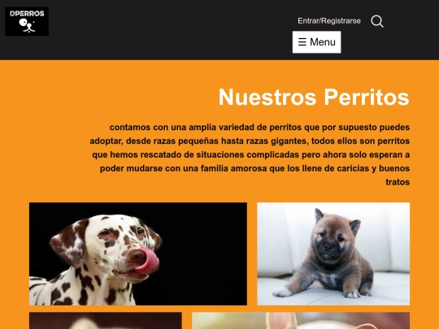Image resolution: width=439 pixels, height=329 pixels.
Task: Click the Dalmatian's pink tongue
Action: (149, 261)
